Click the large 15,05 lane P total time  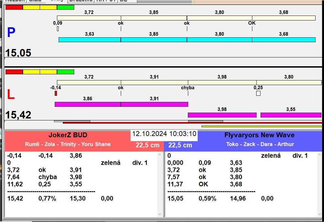point(18,53)
